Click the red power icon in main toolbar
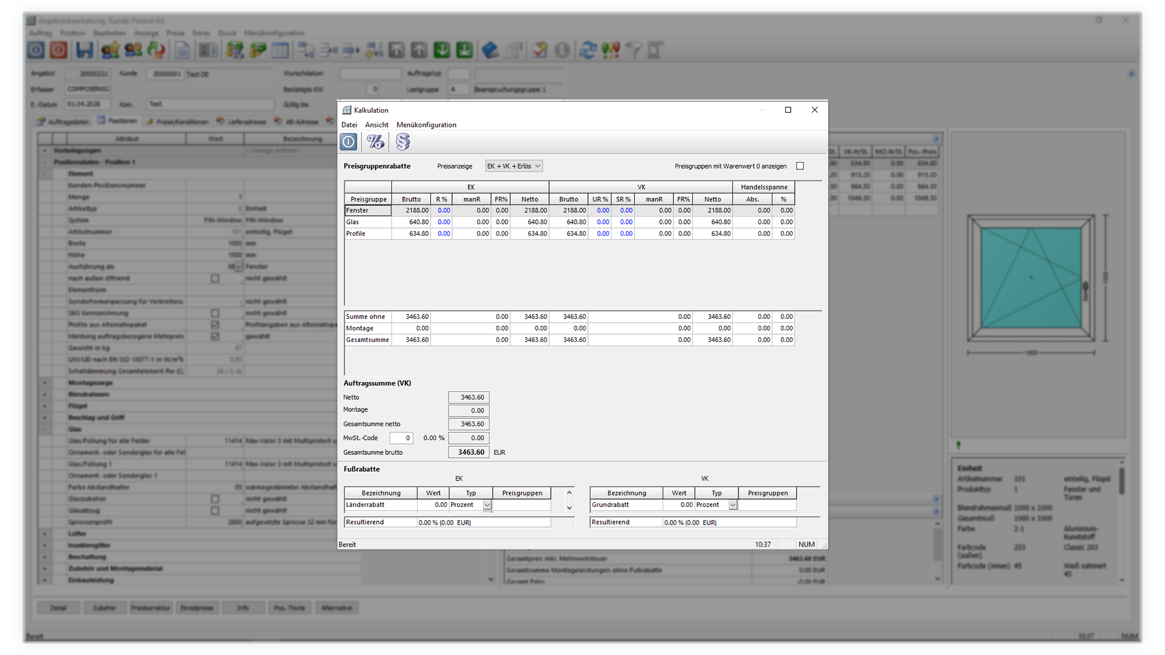Screen dimensions: 1165x655 click(x=59, y=50)
